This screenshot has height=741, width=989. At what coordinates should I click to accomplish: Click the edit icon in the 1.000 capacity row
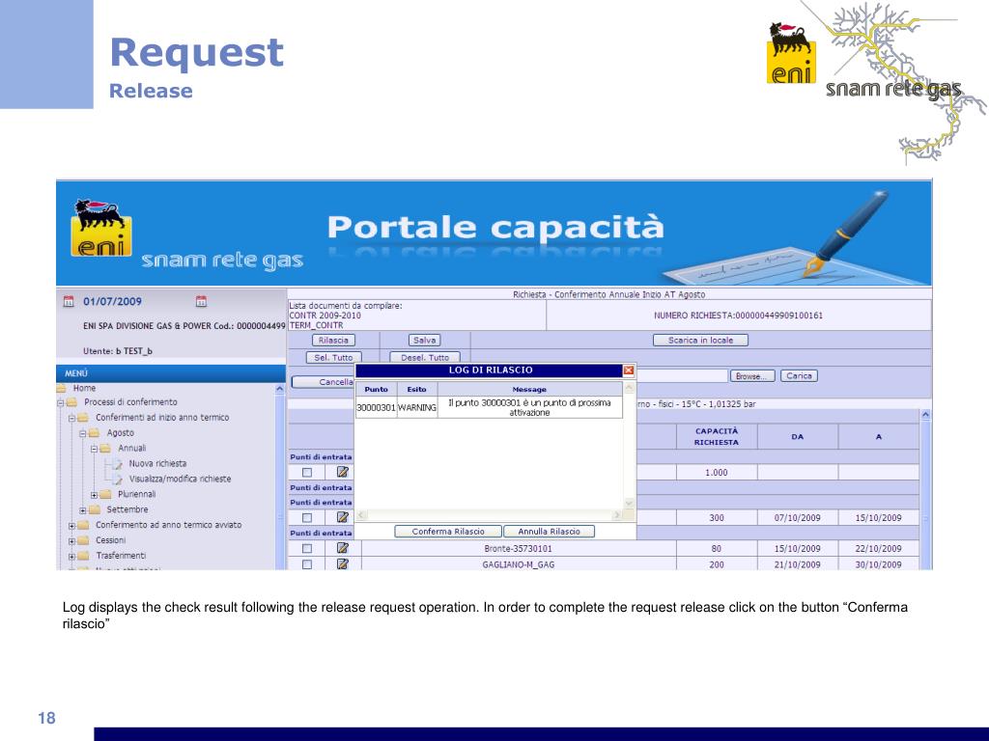click(343, 472)
